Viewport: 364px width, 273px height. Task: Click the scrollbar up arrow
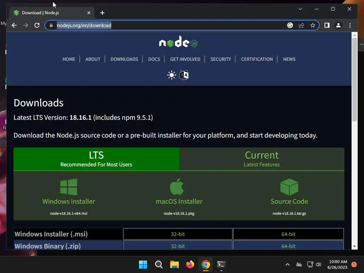click(x=354, y=35)
